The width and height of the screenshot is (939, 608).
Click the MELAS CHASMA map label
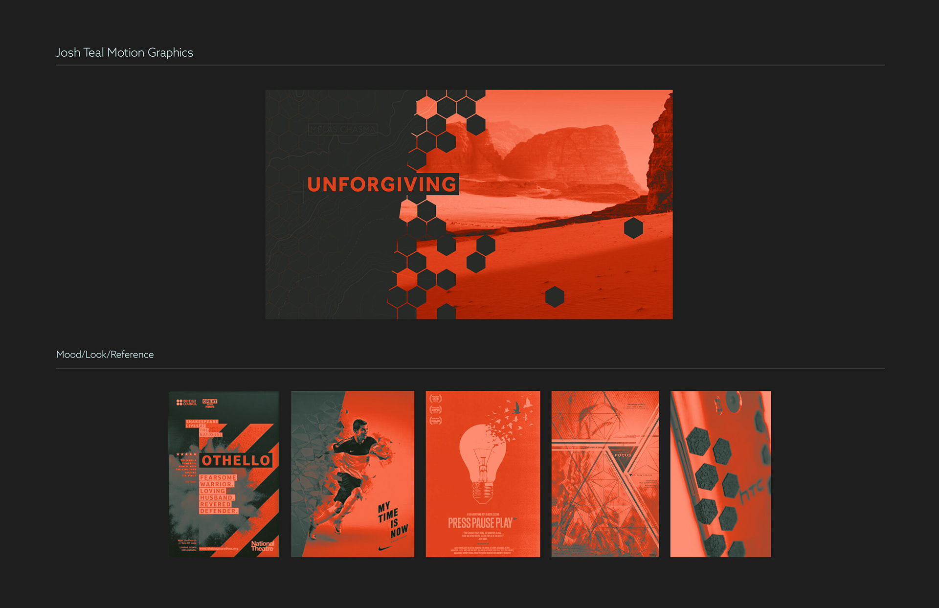[343, 129]
